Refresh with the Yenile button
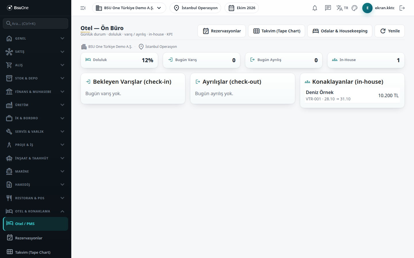414x258 pixels. coord(390,31)
